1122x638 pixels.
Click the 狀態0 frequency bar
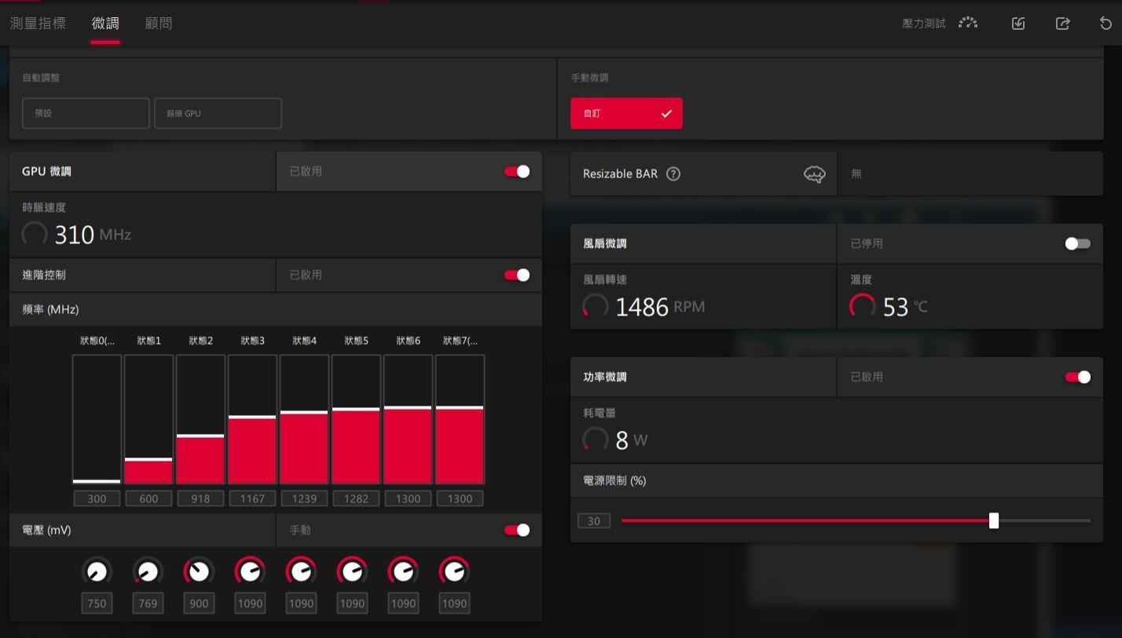[x=97, y=420]
